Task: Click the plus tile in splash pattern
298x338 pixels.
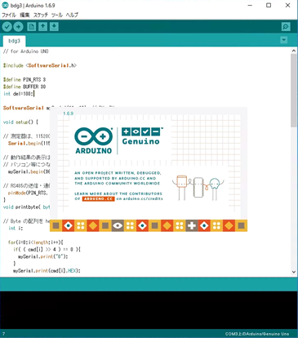Action: pyautogui.click(x=192, y=225)
